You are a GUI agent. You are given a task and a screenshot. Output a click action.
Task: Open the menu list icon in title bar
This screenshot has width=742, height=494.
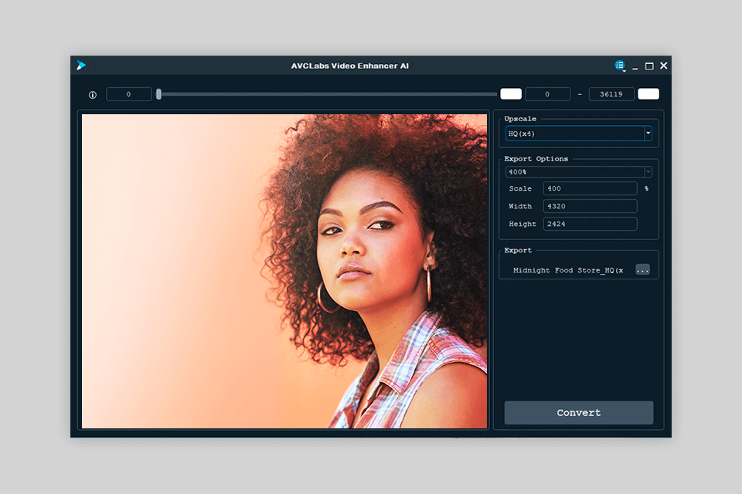pos(620,66)
